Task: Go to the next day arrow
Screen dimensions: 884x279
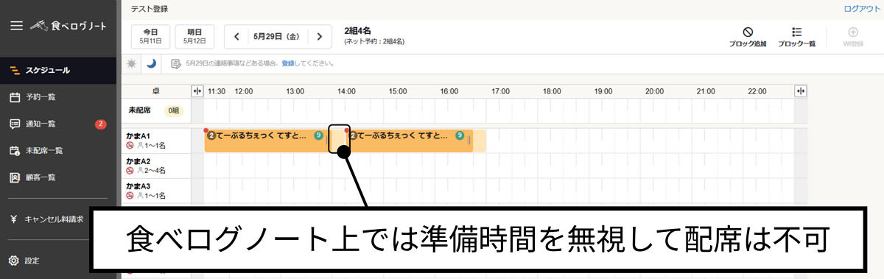Action: point(319,36)
